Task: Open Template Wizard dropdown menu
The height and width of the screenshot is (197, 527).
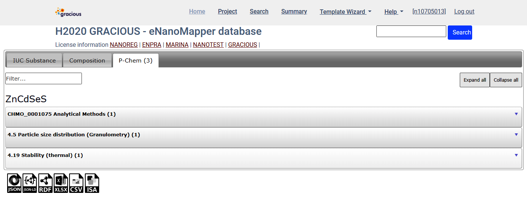Action: pos(345,12)
